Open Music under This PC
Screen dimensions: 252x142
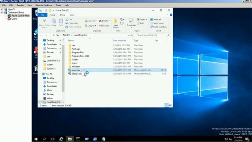point(50,90)
